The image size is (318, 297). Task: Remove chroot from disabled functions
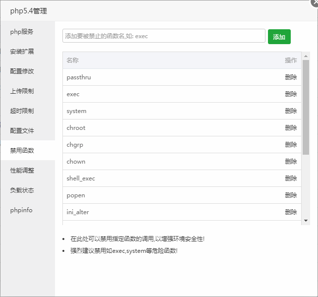[x=291, y=128]
